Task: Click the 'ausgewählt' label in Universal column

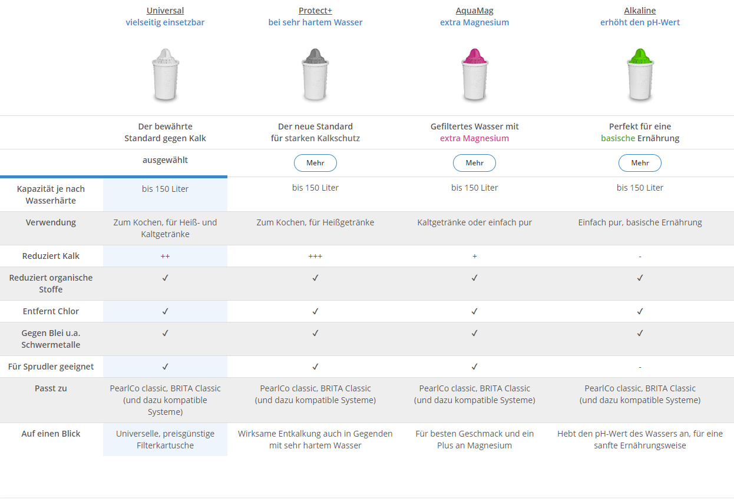Action: point(165,160)
